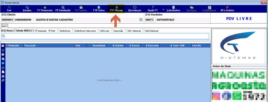Click the Entregas toolbar button

click(192, 9)
